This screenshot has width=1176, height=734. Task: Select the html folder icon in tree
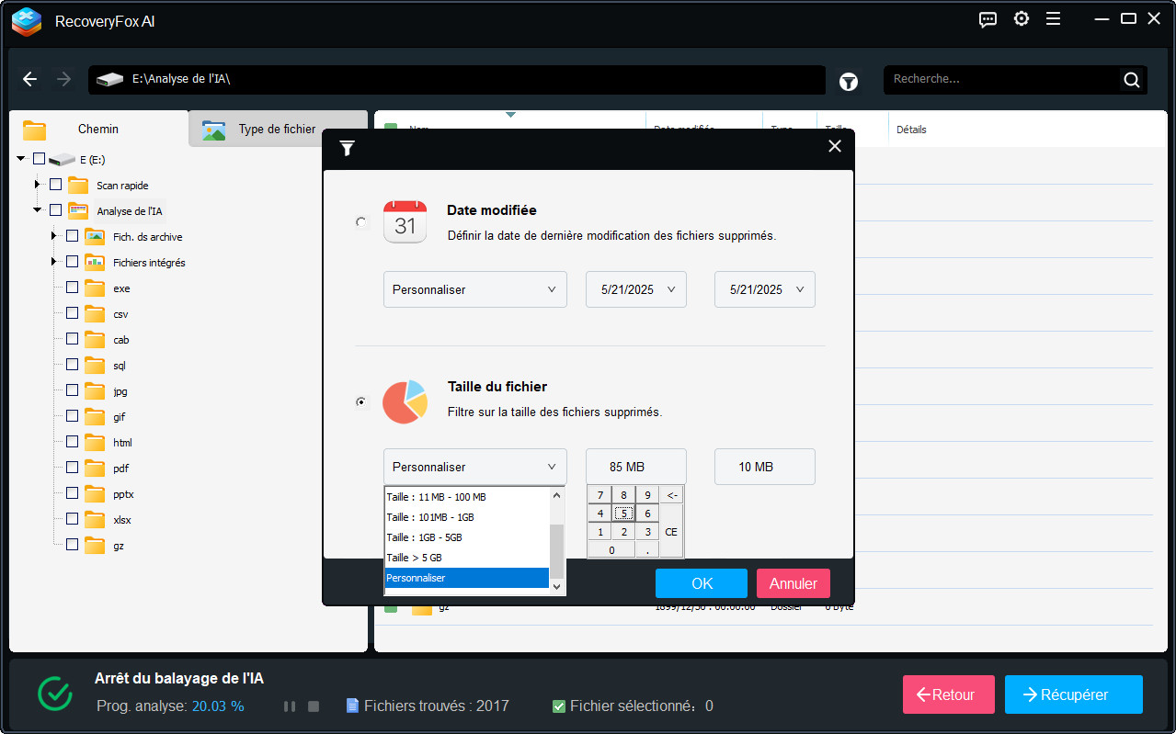click(95, 442)
